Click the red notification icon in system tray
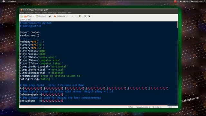Screen dimensions: 206x116 [175, 1]
